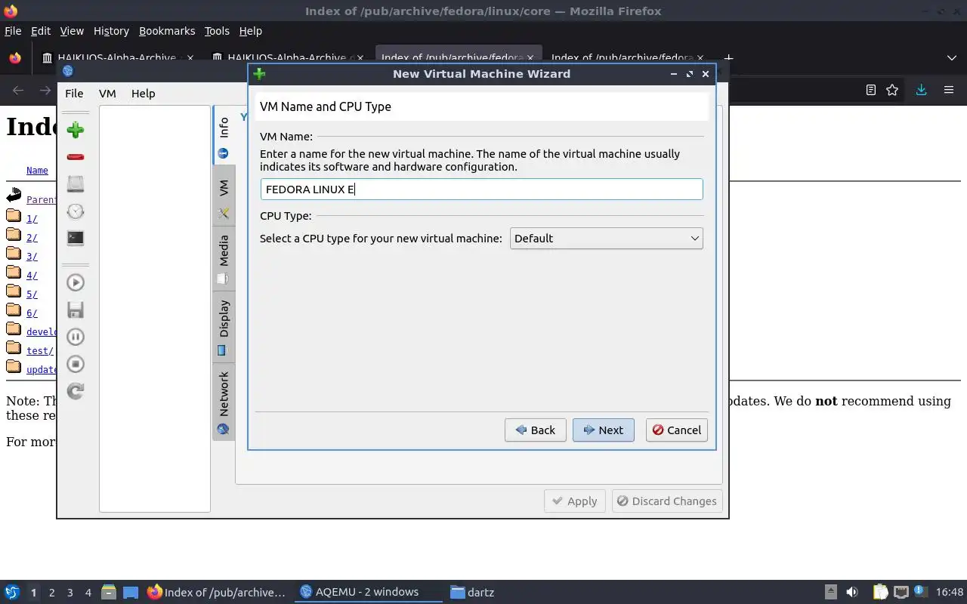Open Firefox reader view icon

click(x=870, y=90)
